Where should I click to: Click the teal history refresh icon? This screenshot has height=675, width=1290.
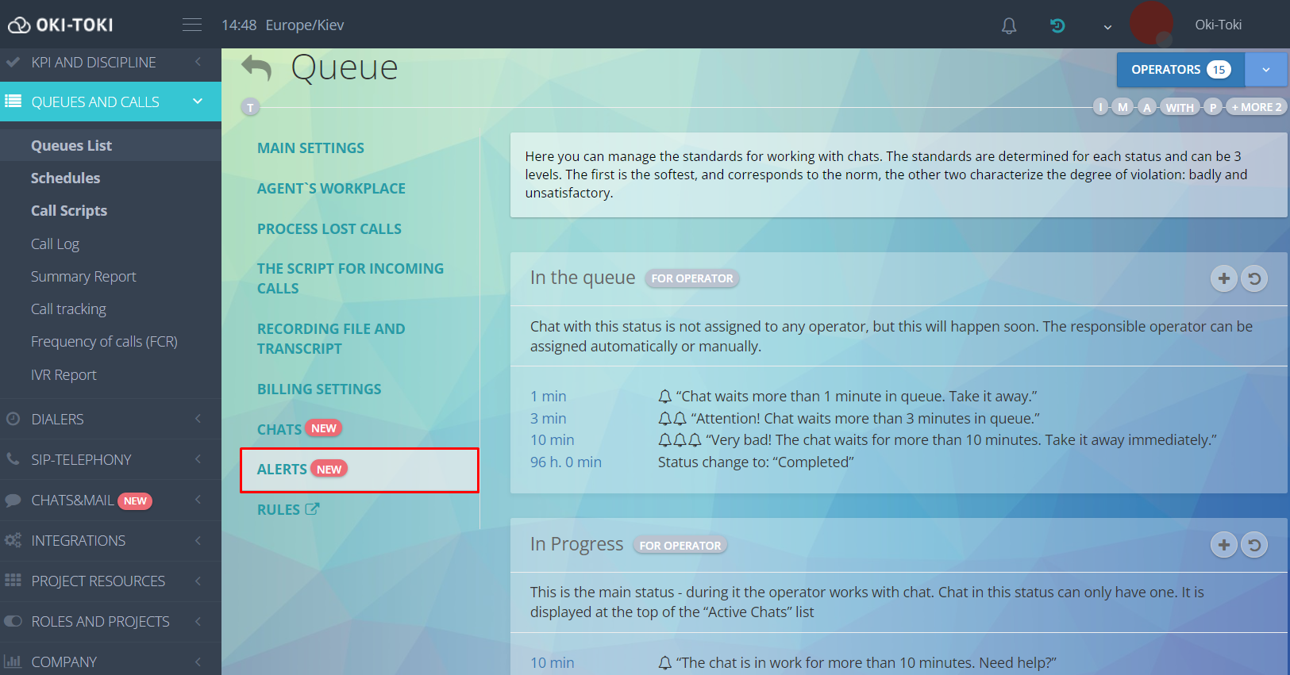(x=1057, y=25)
